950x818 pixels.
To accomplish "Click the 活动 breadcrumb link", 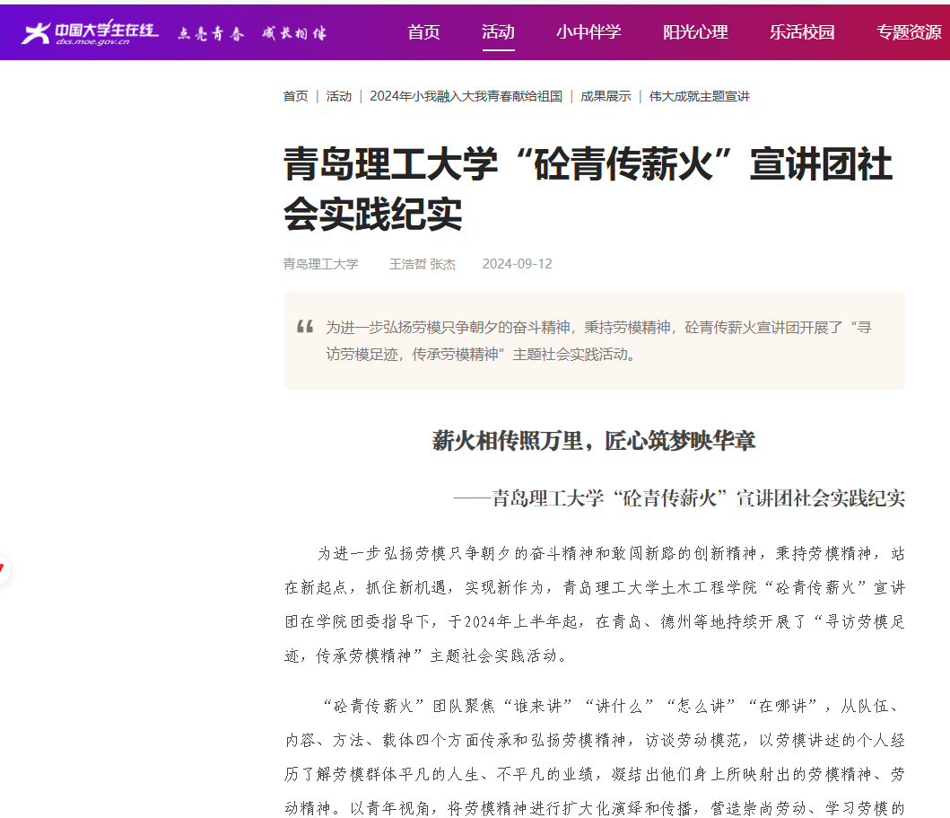I will coord(339,96).
